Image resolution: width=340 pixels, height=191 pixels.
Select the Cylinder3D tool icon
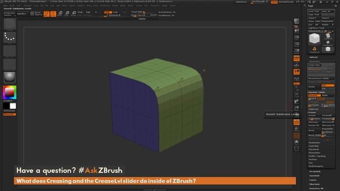(x=328, y=36)
